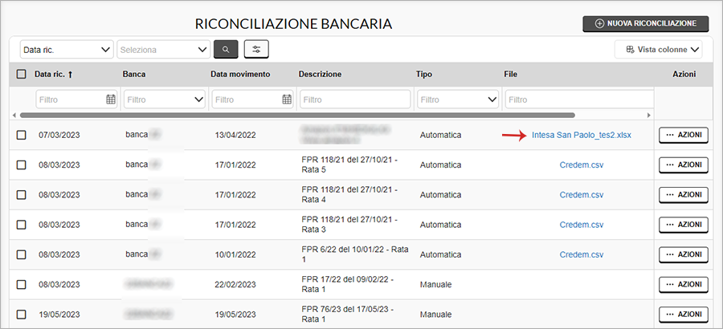
Task: Click the Descrizione filter input field
Action: [x=353, y=100]
